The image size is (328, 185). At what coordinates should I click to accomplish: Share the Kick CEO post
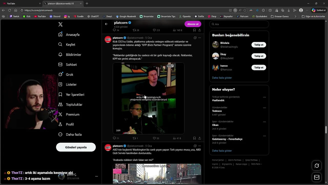click(200, 138)
